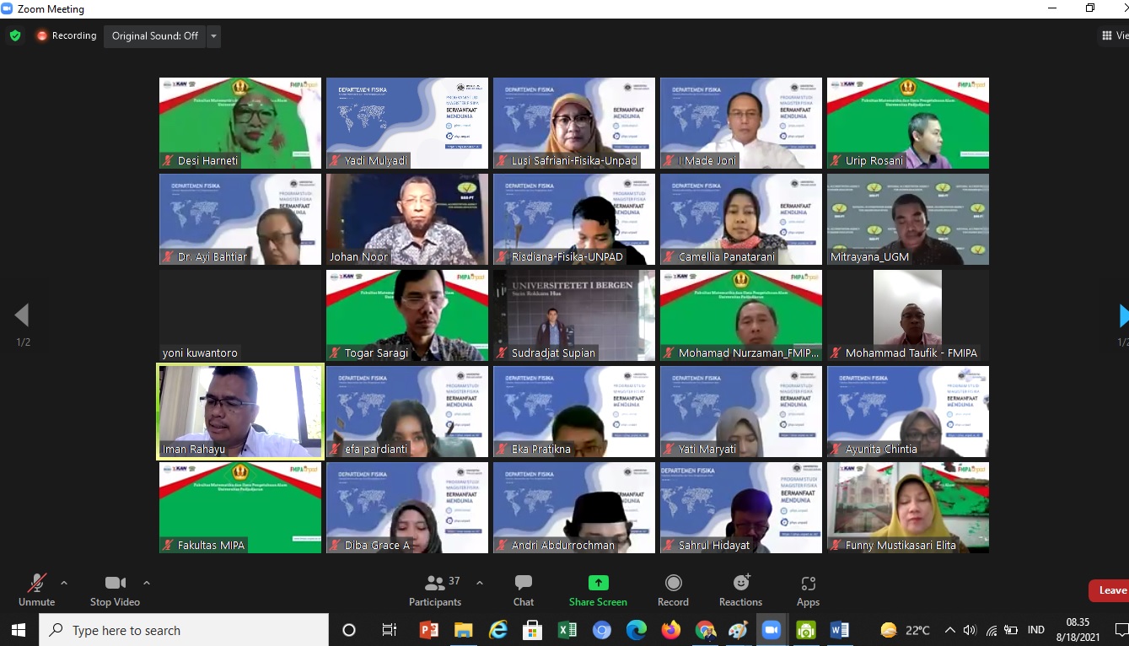Click the green encryption shield icon
1129x646 pixels.
[x=15, y=35]
